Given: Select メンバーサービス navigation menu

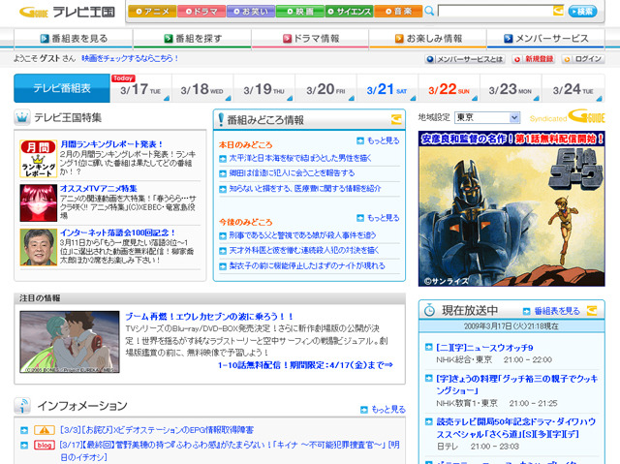Looking at the screenshot, I should (x=545, y=39).
